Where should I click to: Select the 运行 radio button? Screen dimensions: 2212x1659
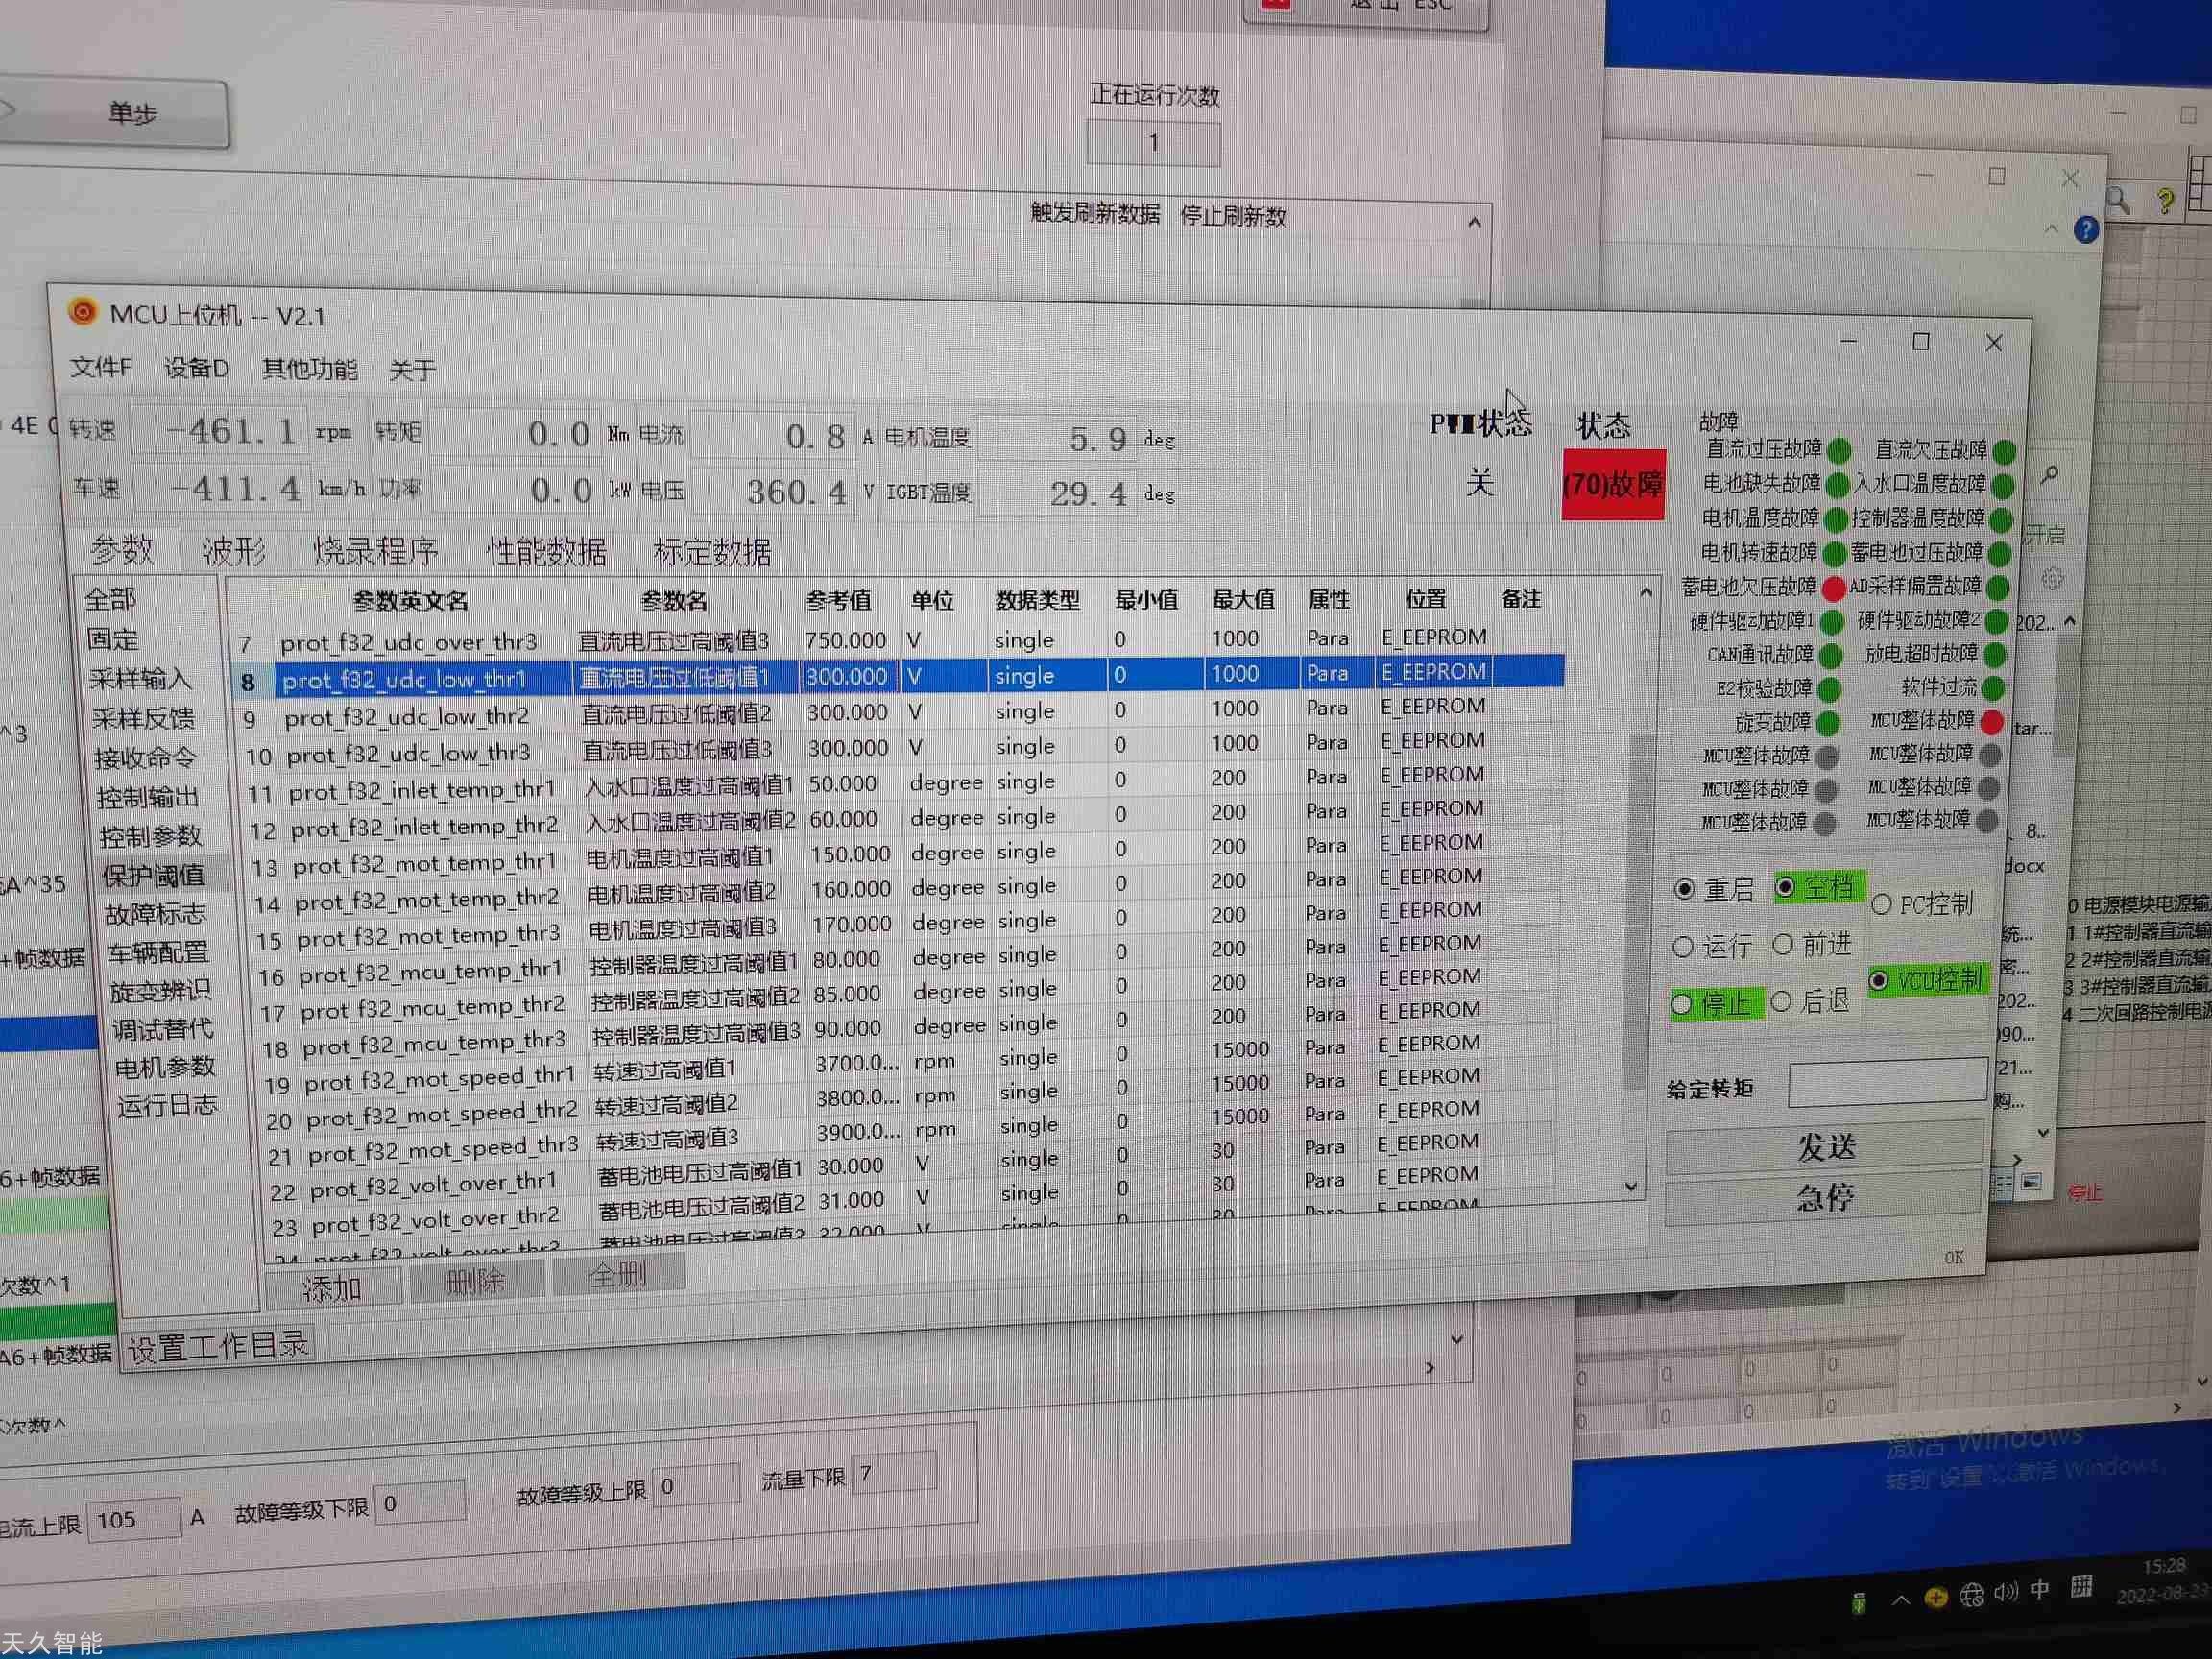click(1683, 946)
